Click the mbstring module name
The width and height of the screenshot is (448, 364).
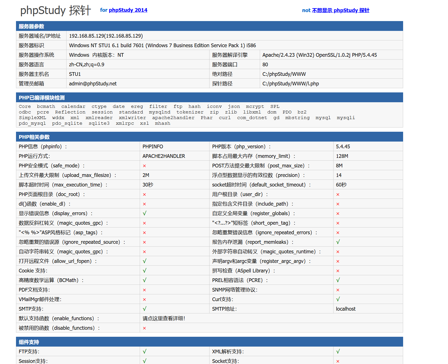pos(297,118)
